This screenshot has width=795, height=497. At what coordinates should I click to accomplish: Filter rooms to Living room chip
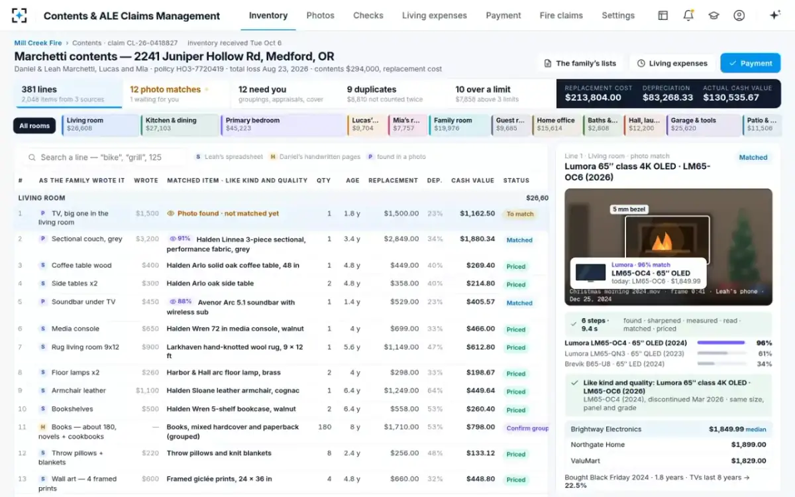[x=99, y=125]
